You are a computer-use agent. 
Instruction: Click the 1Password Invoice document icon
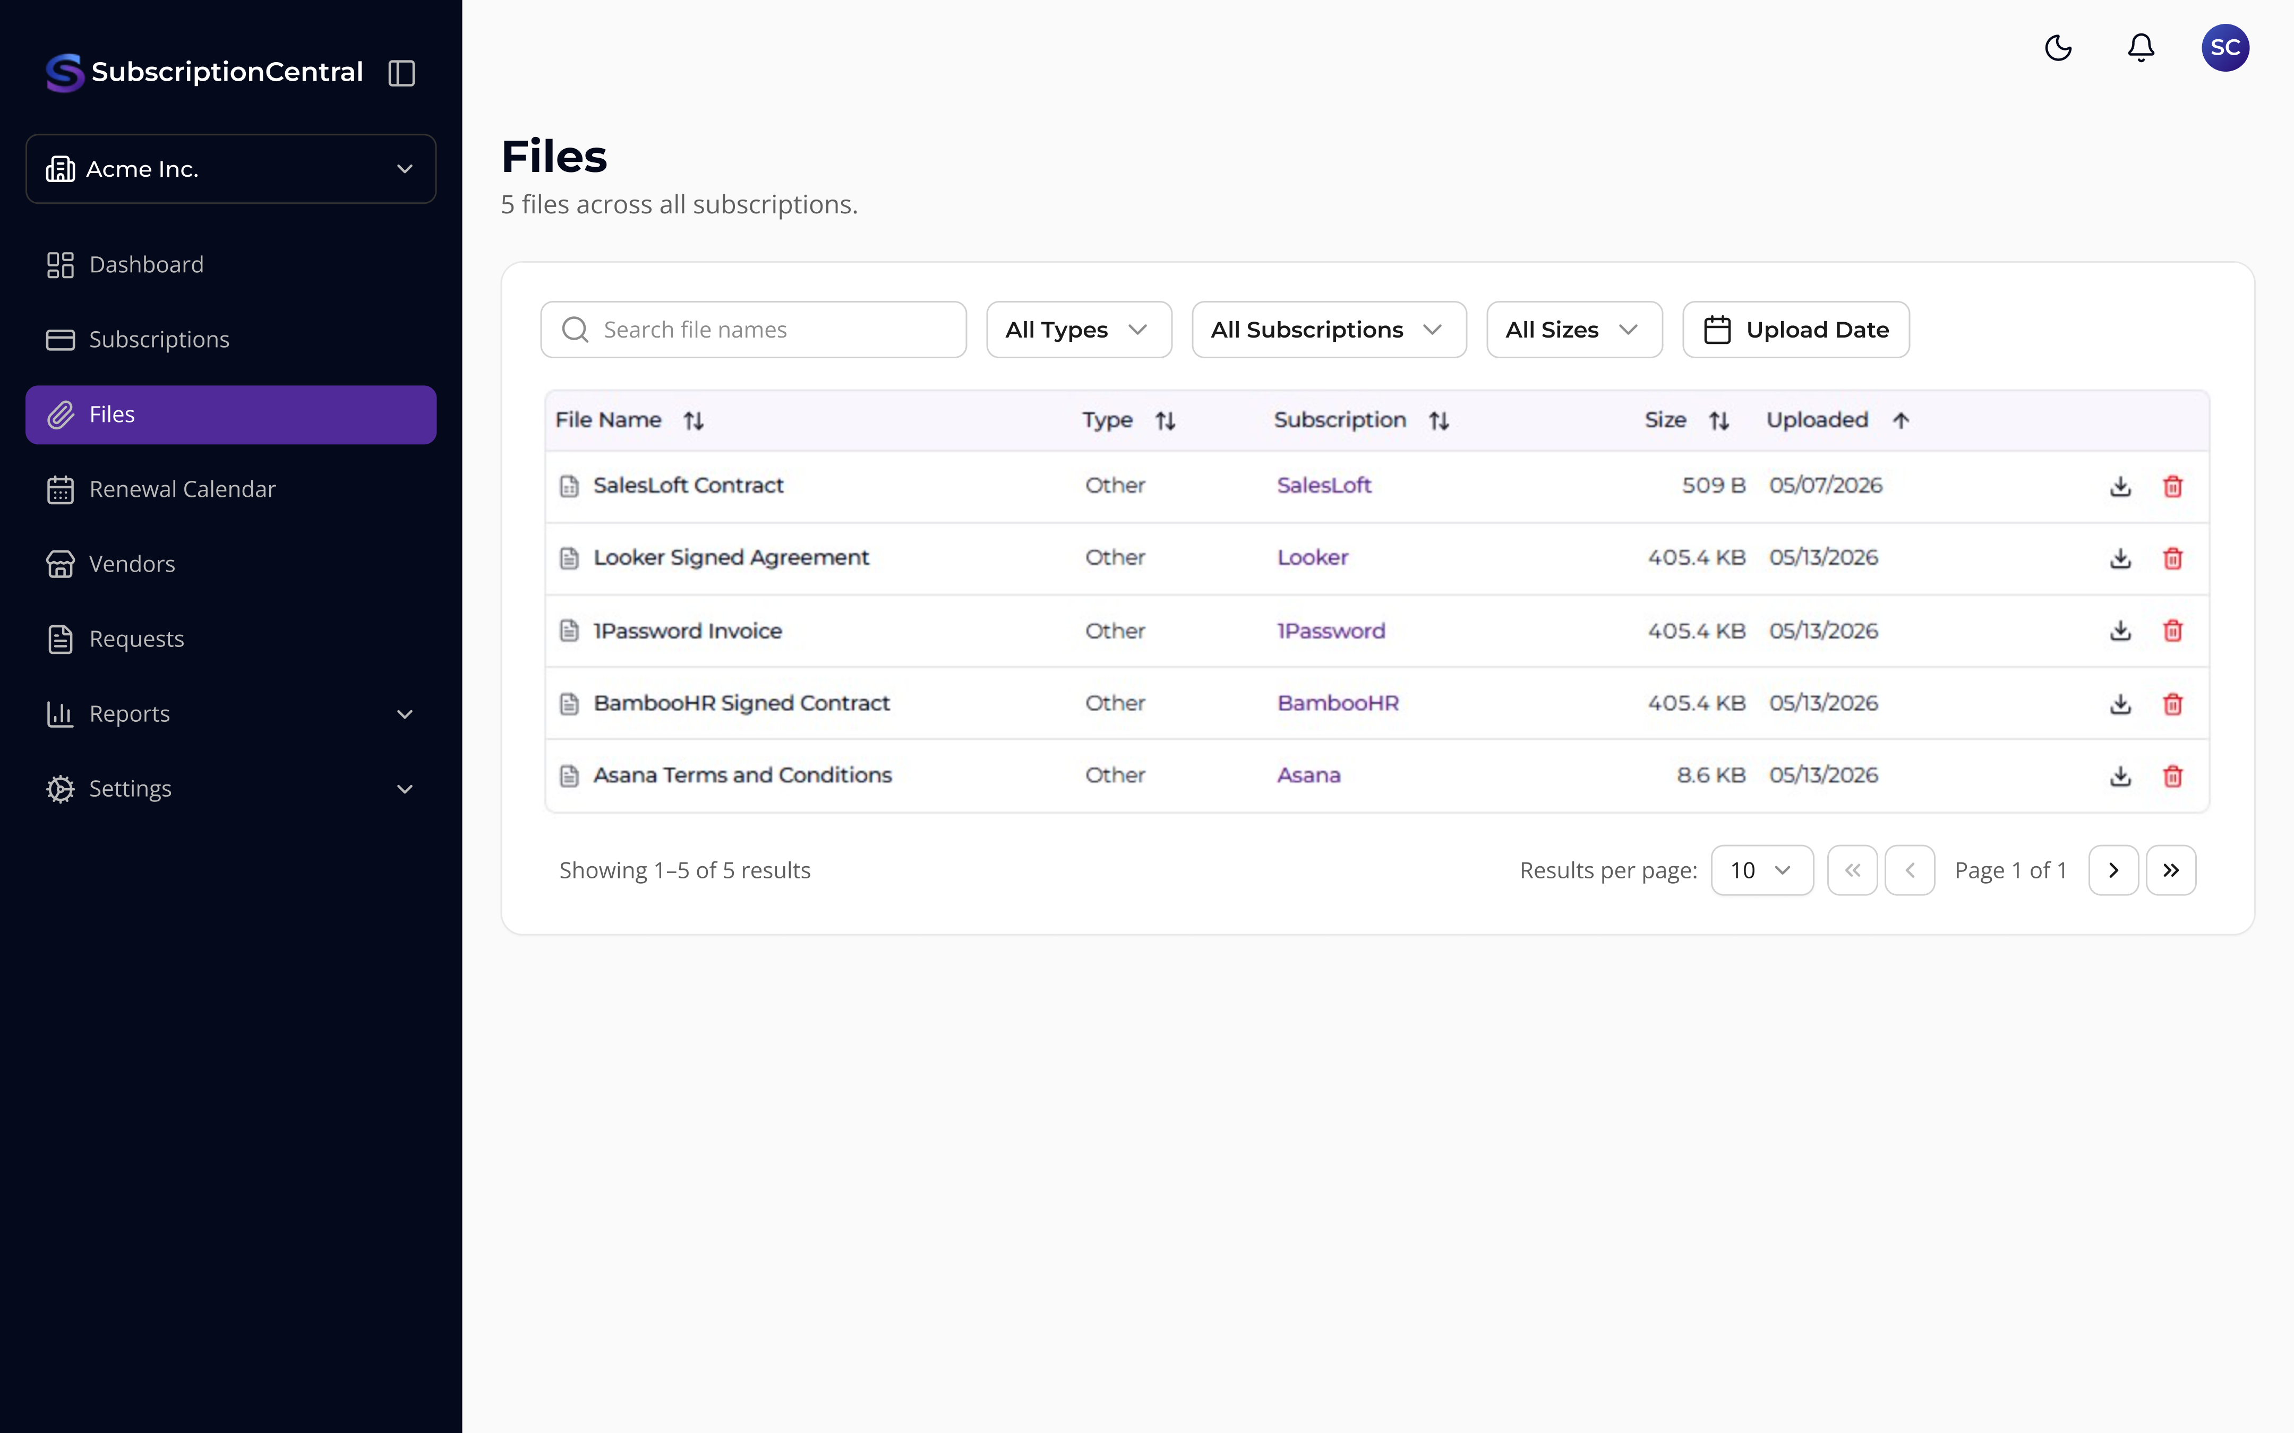(x=569, y=631)
